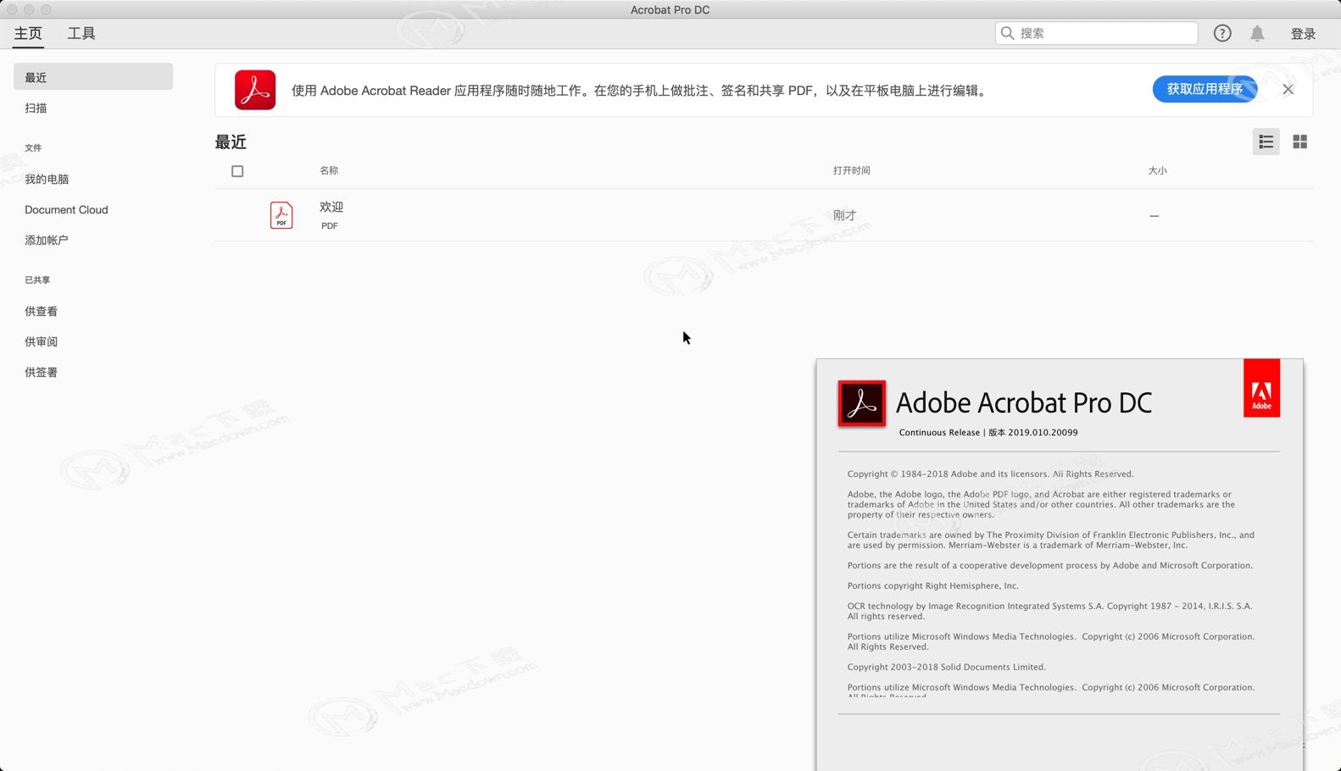Click the 获取应用程序 button
Screen dimensions: 1341x771
pyautogui.click(x=1205, y=89)
